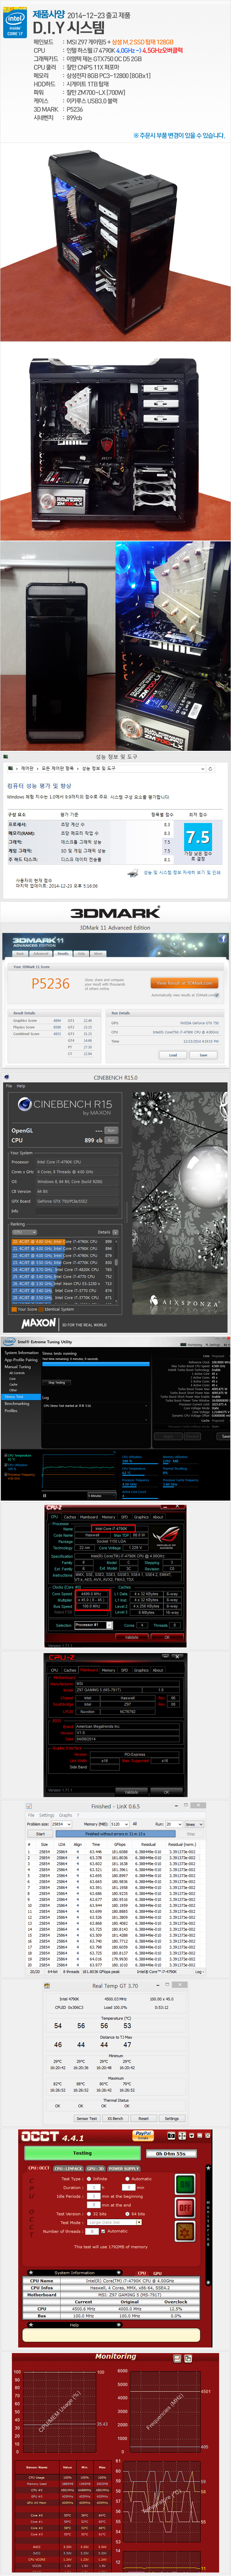Click OK in the first CPU-Z window
This screenshot has width=231, height=2576.
167,1637
